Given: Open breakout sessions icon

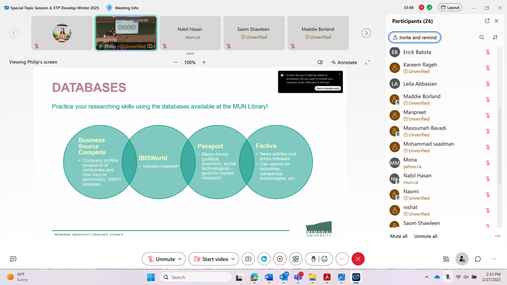Looking at the screenshot, I should (x=296, y=259).
